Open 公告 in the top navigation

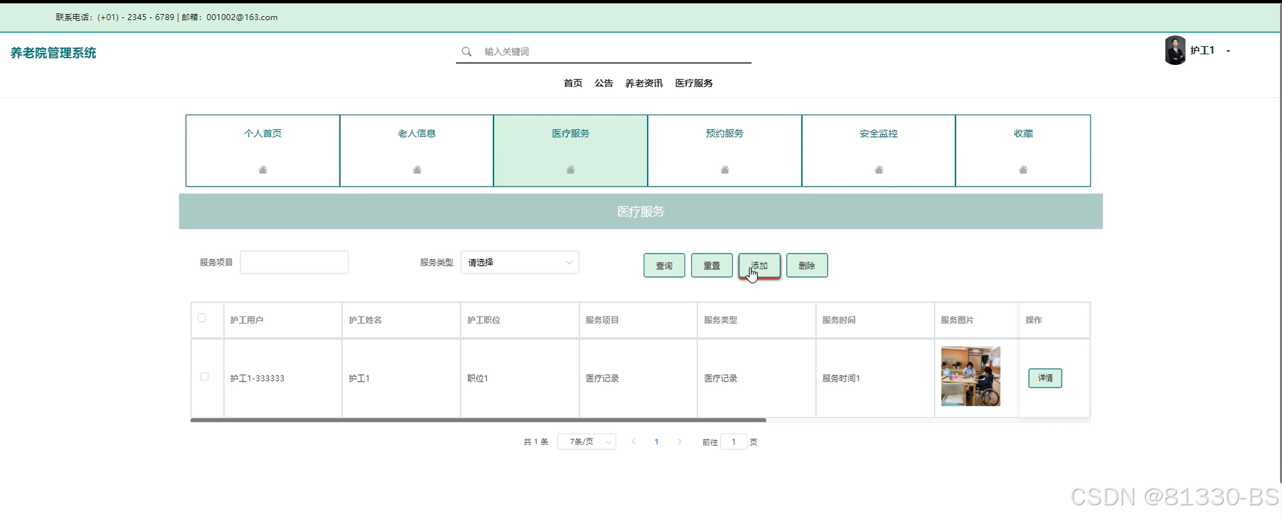(x=603, y=83)
